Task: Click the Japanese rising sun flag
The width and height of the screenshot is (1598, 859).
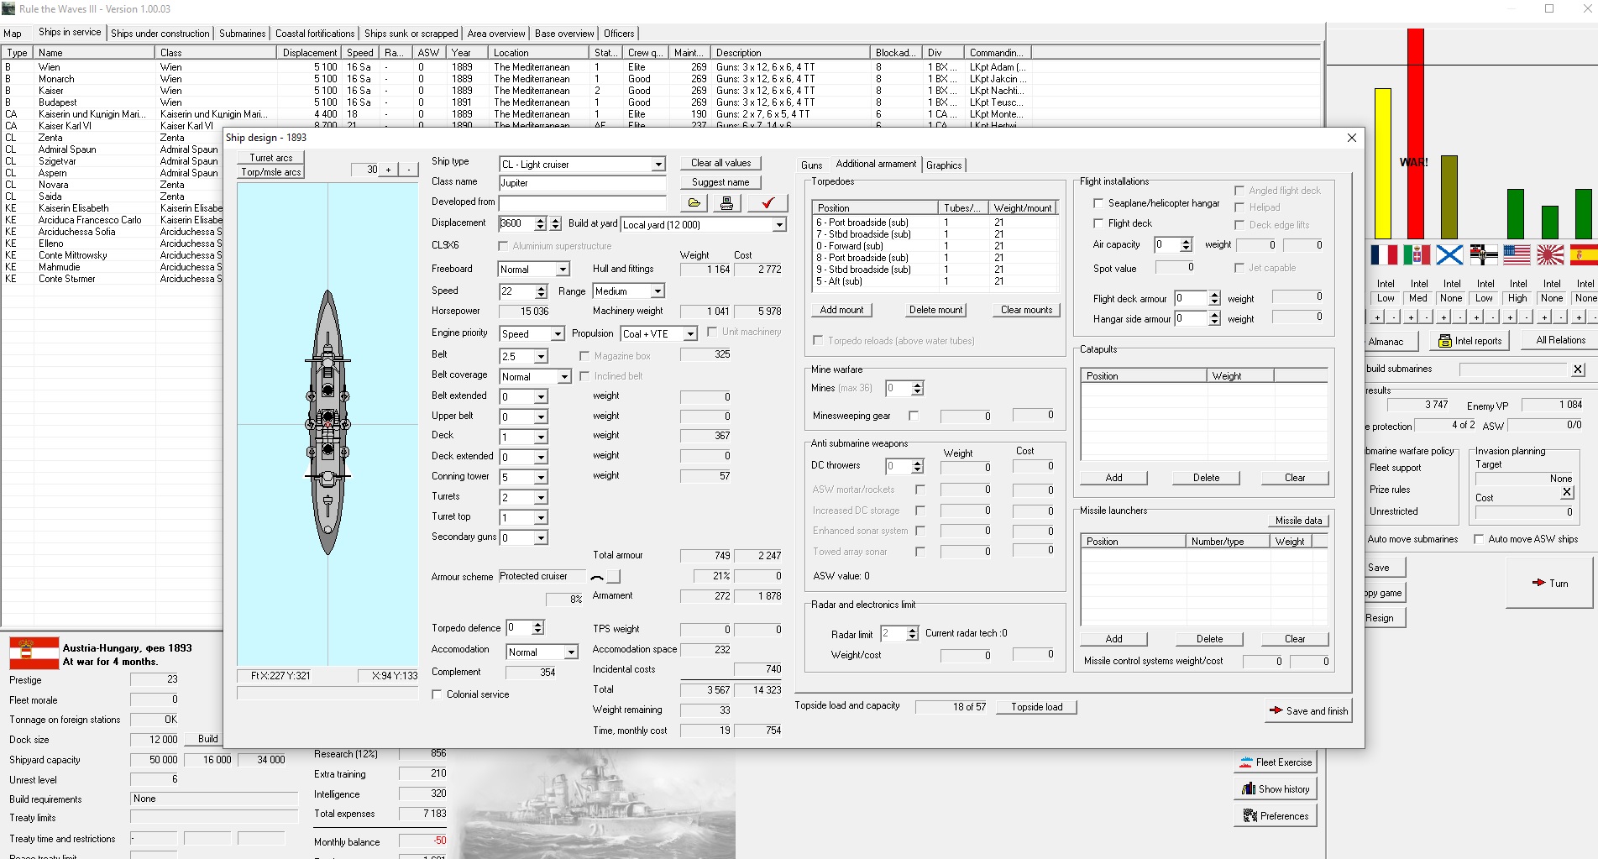Action: (1550, 255)
